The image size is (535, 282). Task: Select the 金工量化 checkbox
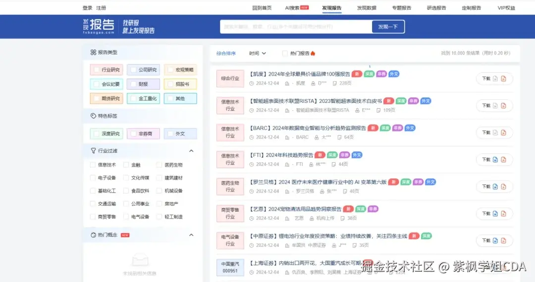pyautogui.click(x=133, y=98)
